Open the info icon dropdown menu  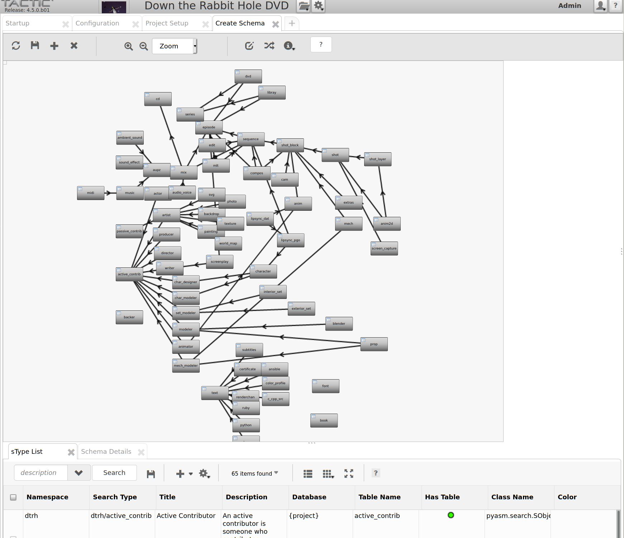[289, 46]
